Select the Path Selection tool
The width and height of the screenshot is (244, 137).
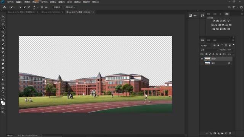point(3,80)
